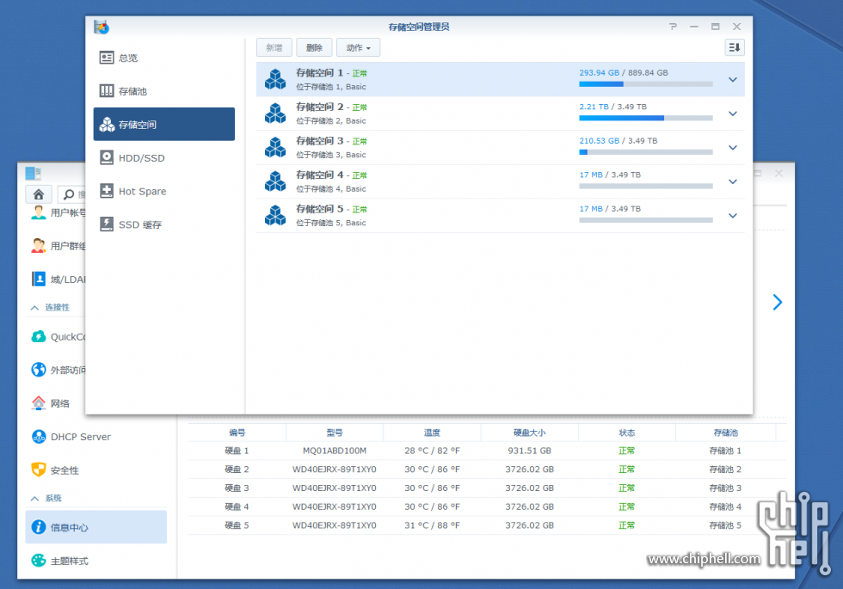This screenshot has width=843, height=589.
Task: Sort by 型号 model column header
Action: [335, 433]
